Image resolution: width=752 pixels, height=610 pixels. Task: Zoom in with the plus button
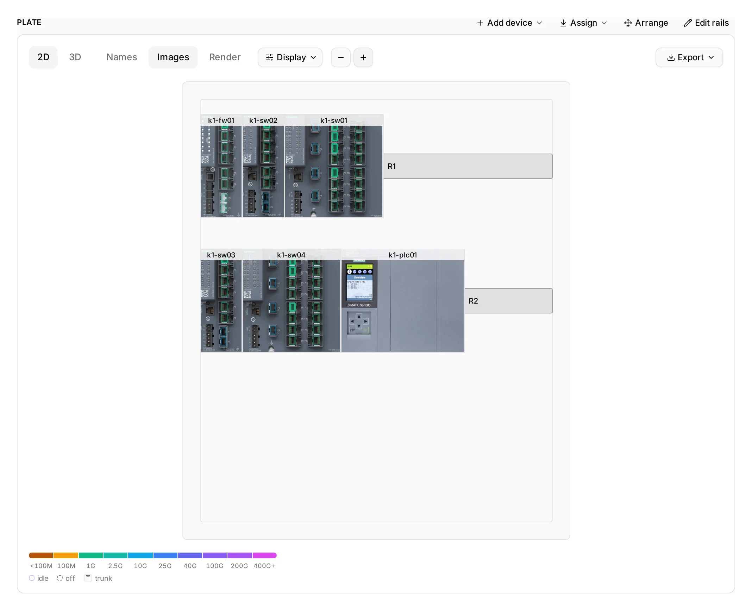pyautogui.click(x=363, y=57)
